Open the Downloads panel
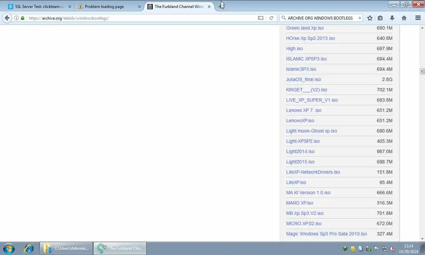The width and height of the screenshot is (425, 255). 392,18
